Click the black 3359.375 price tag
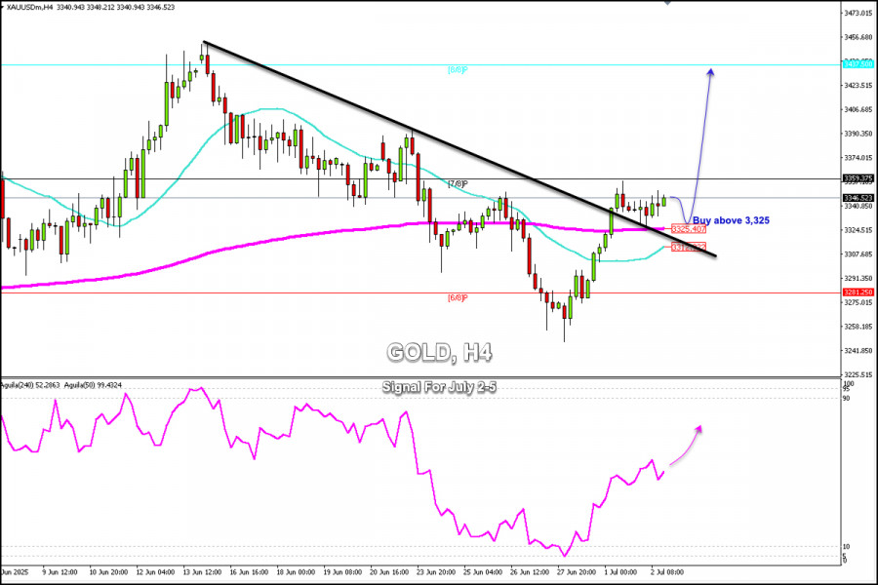 [x=858, y=178]
